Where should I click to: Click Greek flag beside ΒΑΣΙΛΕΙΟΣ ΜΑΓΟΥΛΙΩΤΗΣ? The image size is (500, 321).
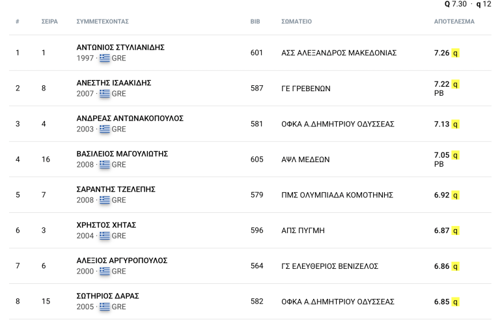pos(105,165)
